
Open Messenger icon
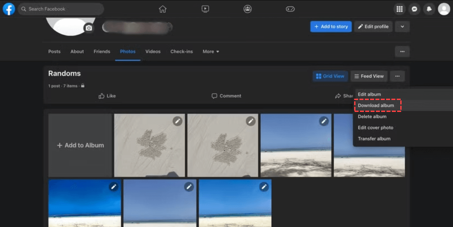pos(414,9)
